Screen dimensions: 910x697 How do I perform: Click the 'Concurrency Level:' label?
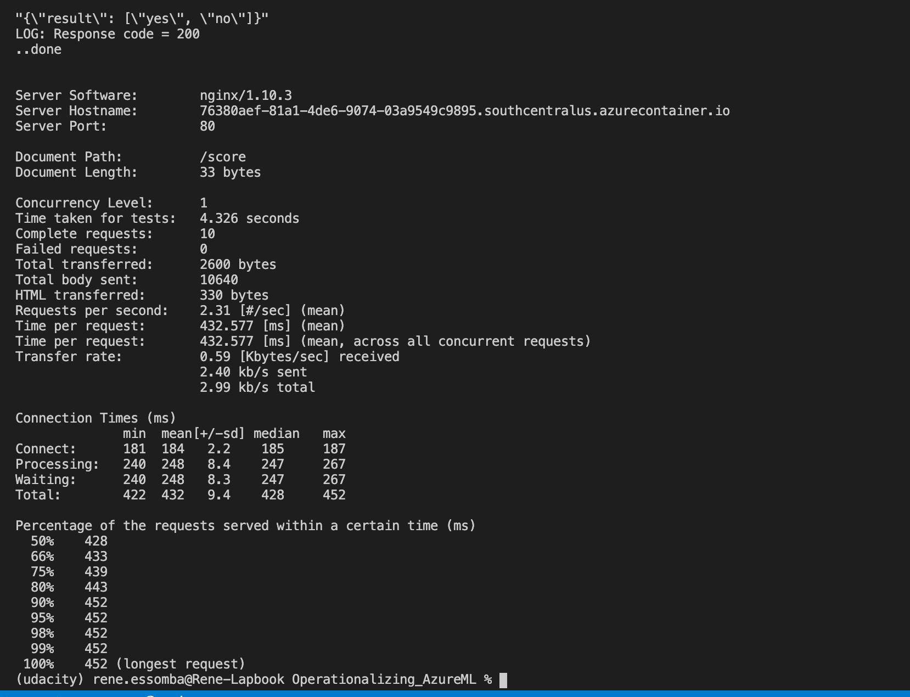coord(84,203)
